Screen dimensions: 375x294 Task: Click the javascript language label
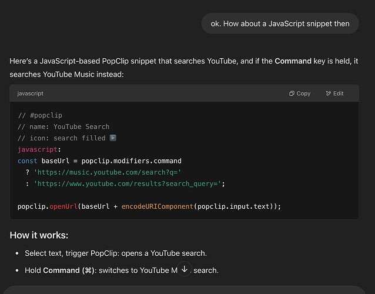point(30,93)
